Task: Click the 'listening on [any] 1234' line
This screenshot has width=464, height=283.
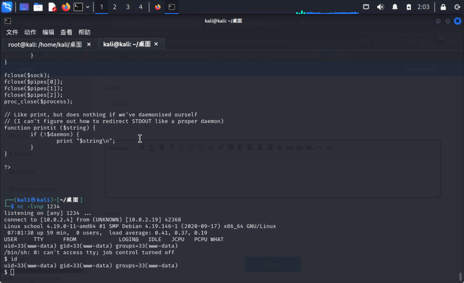Action: pos(48,213)
